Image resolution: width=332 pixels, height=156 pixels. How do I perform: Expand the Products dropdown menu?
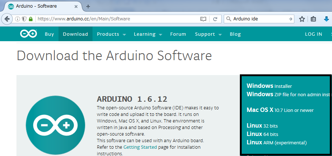[112, 34]
